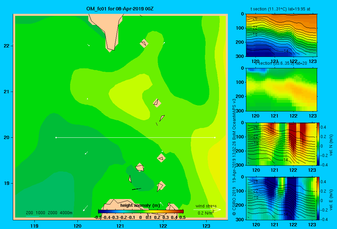
Task: Click the '2000' bathymetry depth legend entry
Action: [53, 213]
